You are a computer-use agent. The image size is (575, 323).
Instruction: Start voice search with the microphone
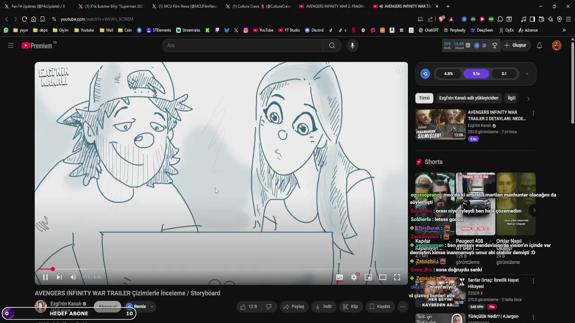[x=352, y=45]
